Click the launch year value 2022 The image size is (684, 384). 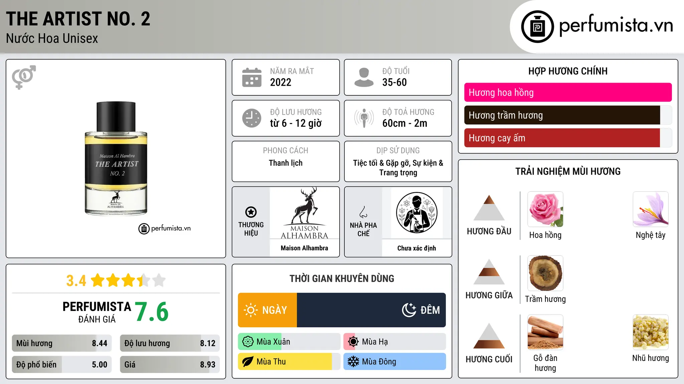click(x=281, y=82)
